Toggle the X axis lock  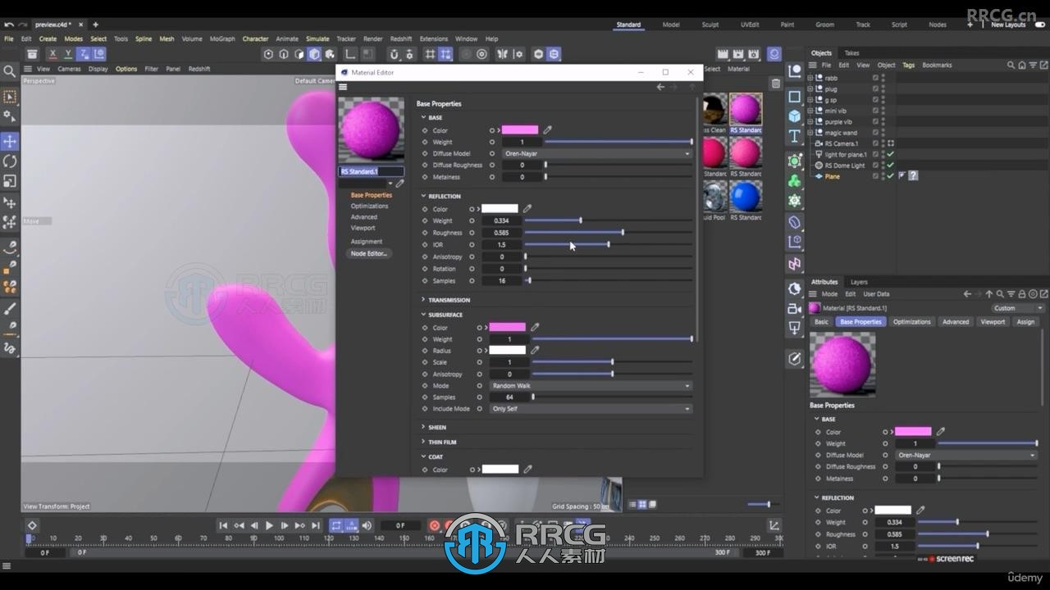(52, 54)
